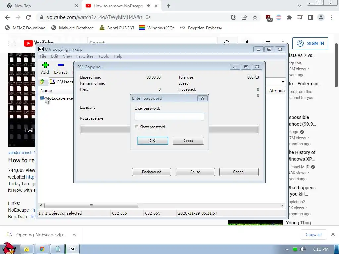Open 7-Zip address path dropdown
Image resolution: width=339 pixels, height=254 pixels.
coord(283,82)
